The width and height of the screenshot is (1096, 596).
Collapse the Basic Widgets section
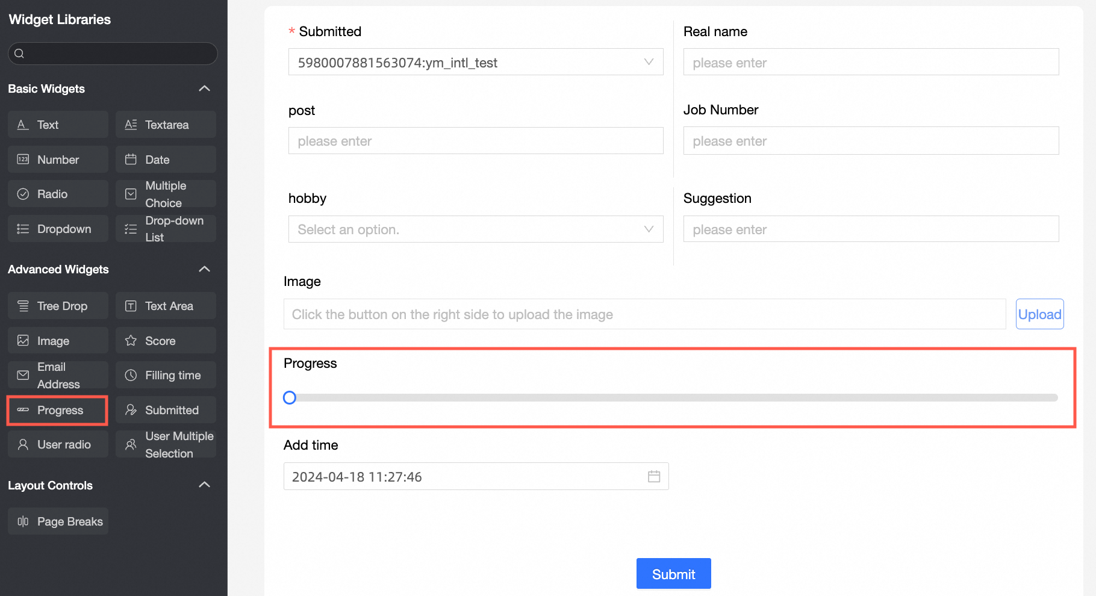click(x=205, y=88)
